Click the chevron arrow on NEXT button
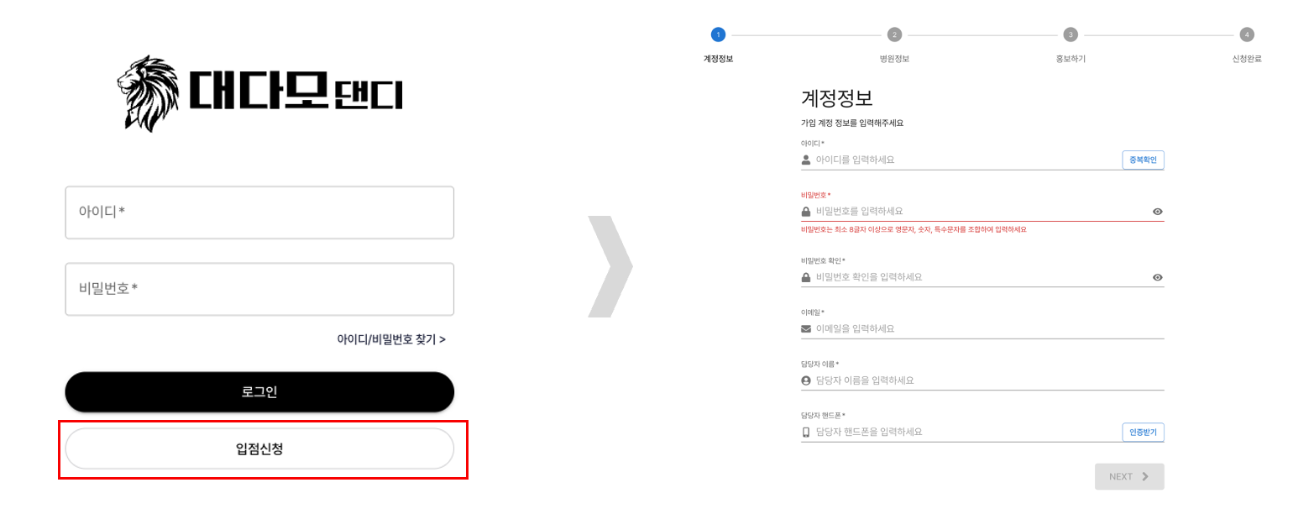 point(1145,477)
